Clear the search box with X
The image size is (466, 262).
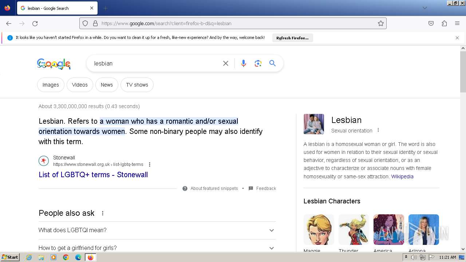(226, 63)
